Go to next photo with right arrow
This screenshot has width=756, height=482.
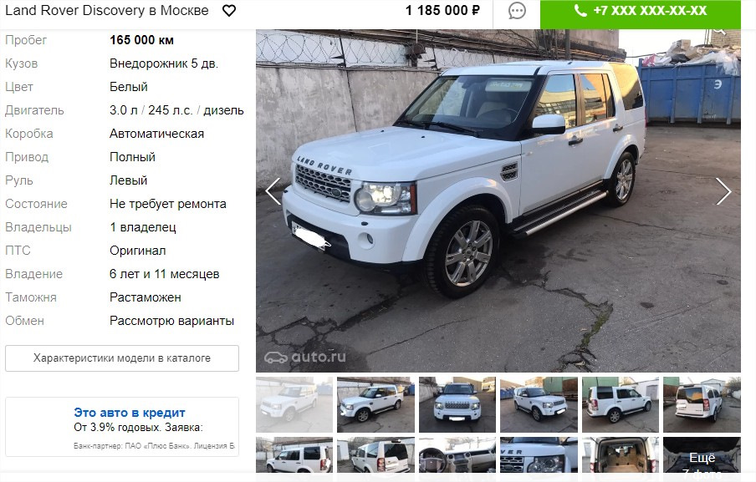click(x=723, y=191)
